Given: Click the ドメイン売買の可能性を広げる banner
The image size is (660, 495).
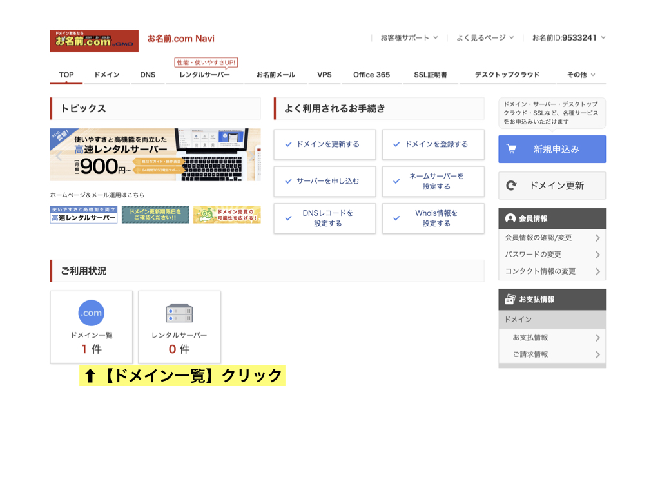Looking at the screenshot, I should 228,215.
